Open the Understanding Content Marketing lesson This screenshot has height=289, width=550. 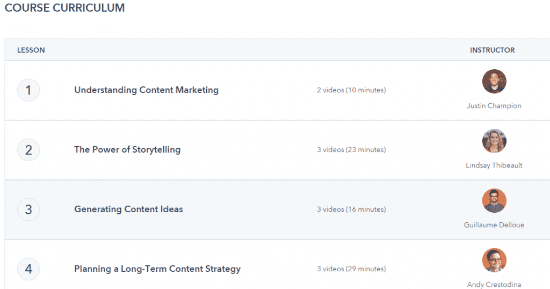click(x=146, y=90)
